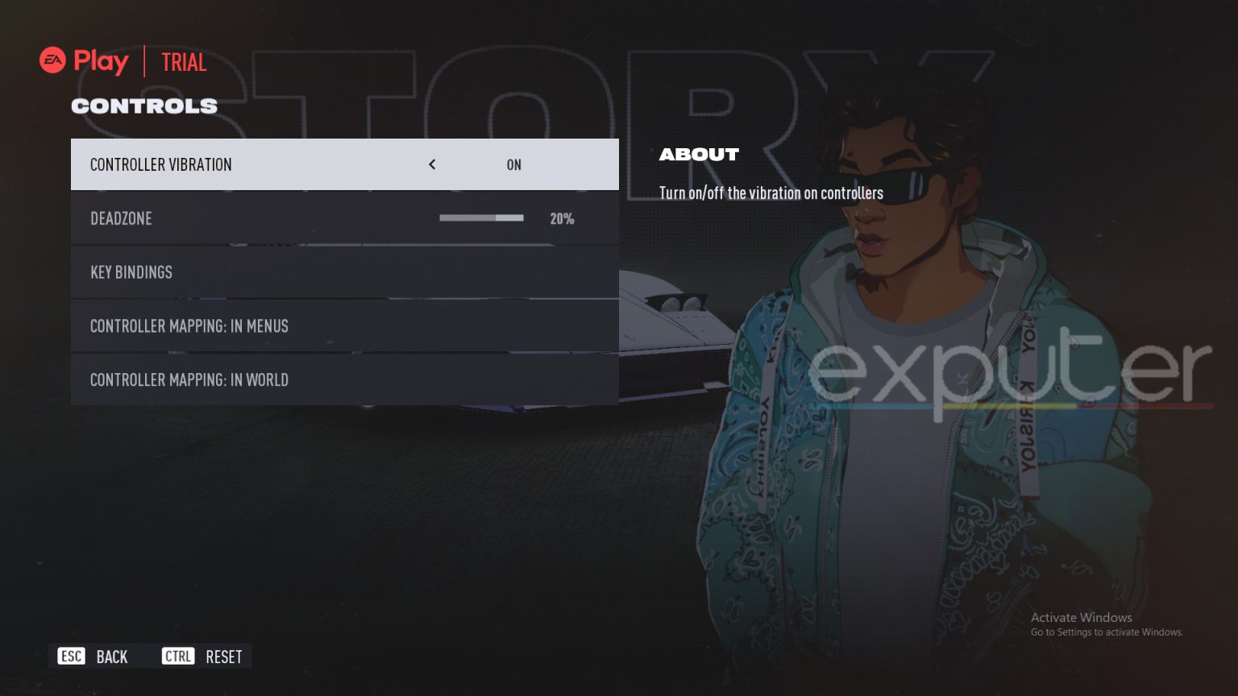Open Controller Mapping: In Menus
1238x696 pixels.
click(345, 326)
